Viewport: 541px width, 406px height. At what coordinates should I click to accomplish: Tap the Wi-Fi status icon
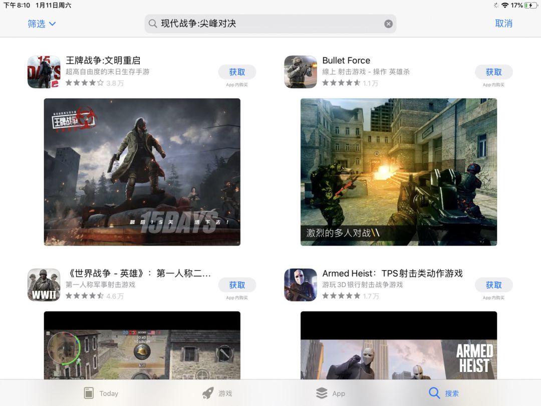pyautogui.click(x=505, y=5)
